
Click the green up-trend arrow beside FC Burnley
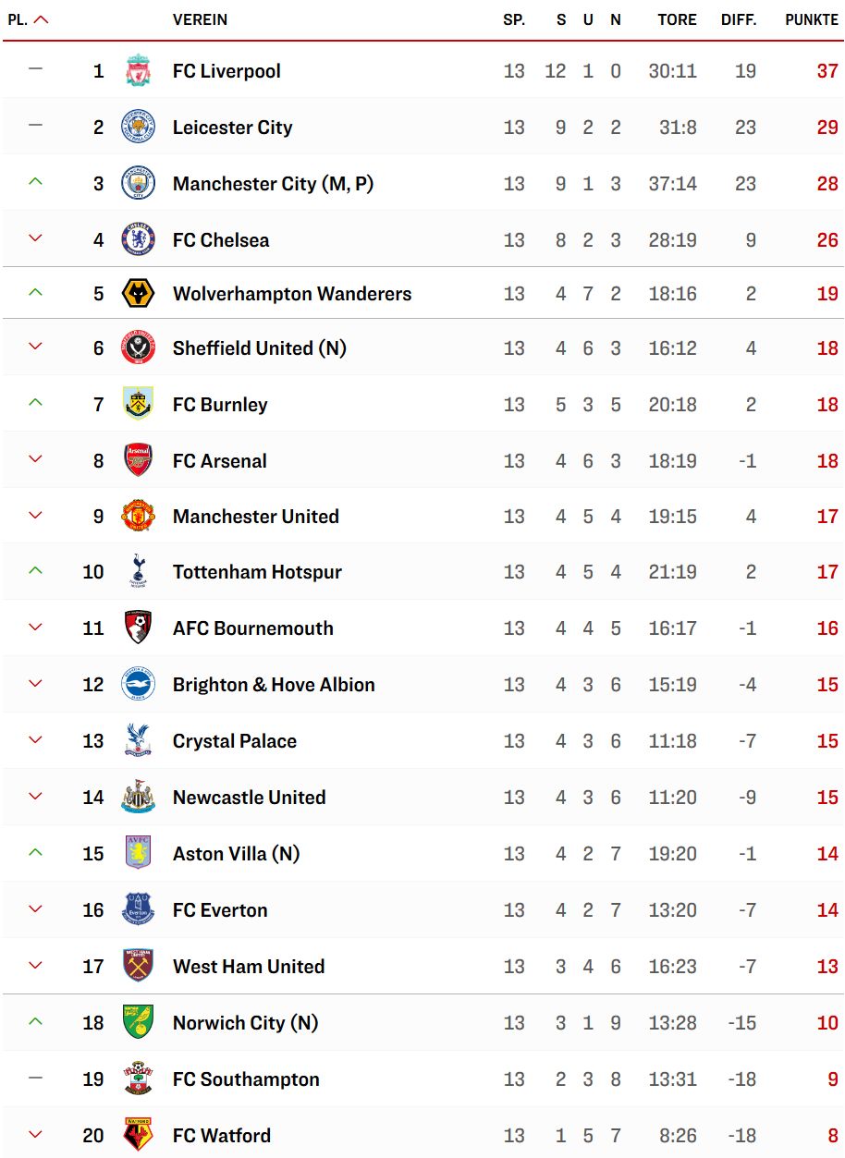click(x=35, y=402)
